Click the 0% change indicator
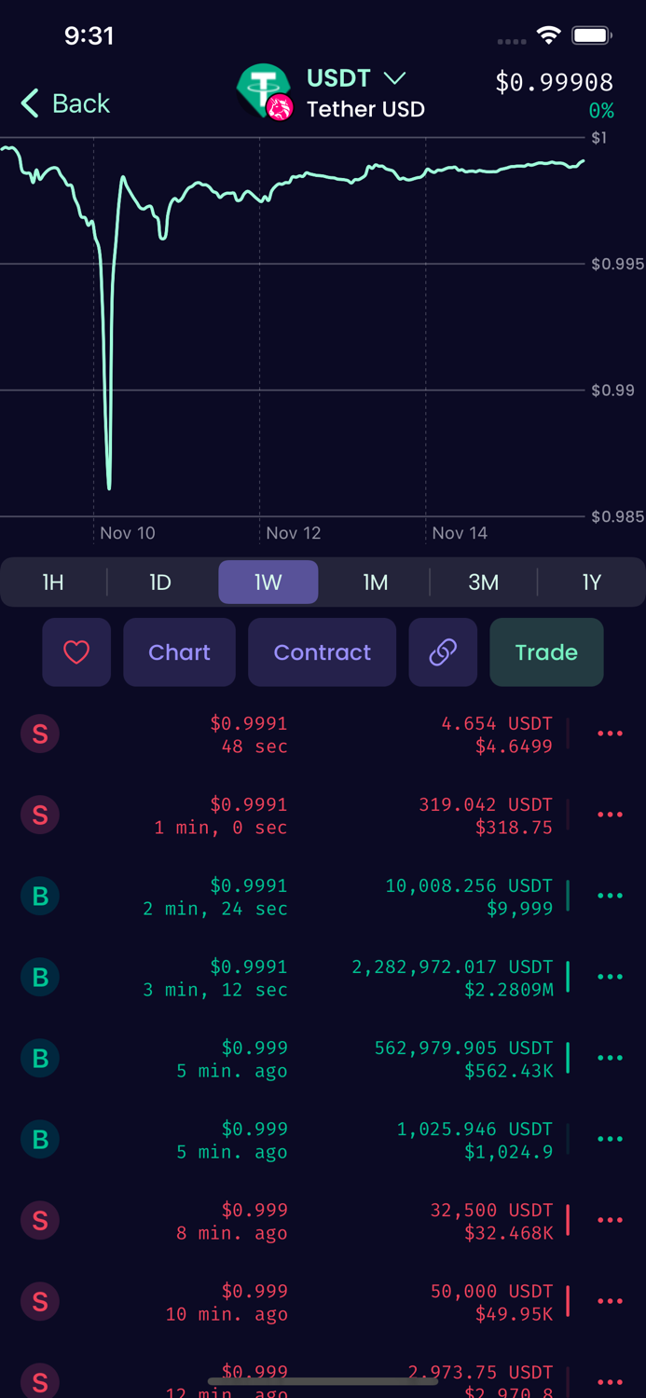Screen dimensions: 646x1398 (601, 111)
